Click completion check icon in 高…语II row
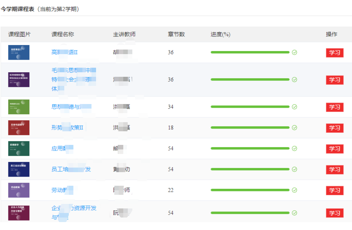The width and height of the screenshot is (352, 230). point(294,52)
